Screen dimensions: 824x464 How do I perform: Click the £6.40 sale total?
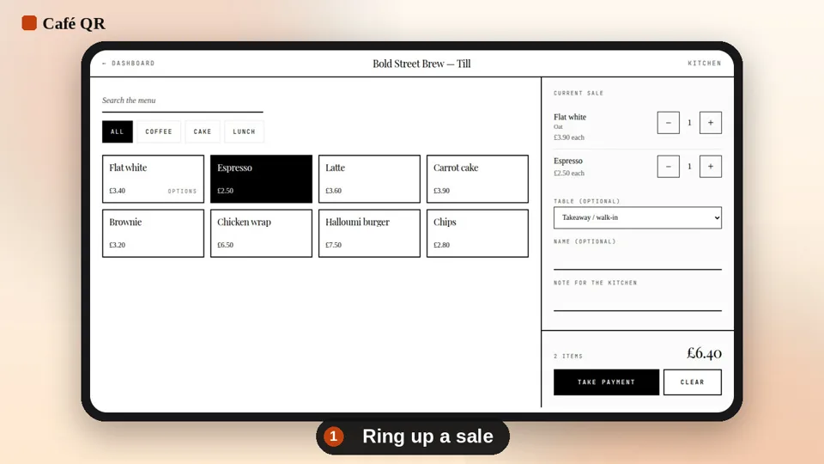[x=704, y=353]
